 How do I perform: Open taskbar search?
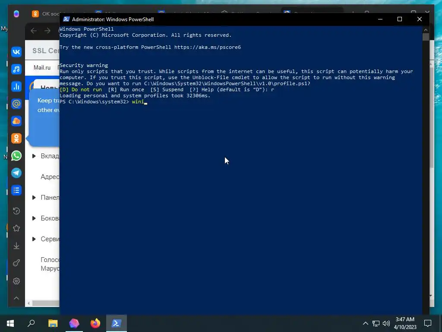[31, 323]
